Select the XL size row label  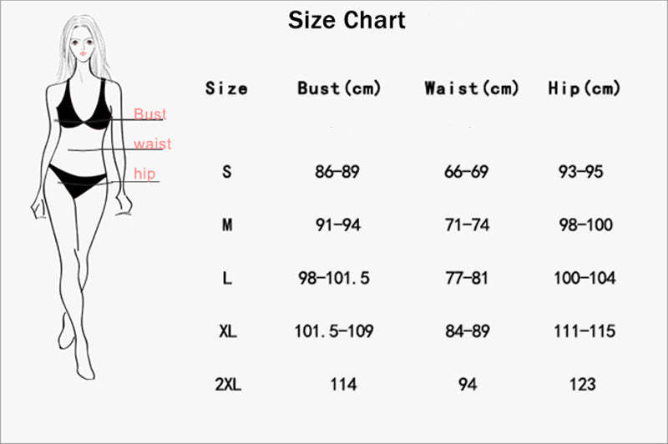[228, 330]
